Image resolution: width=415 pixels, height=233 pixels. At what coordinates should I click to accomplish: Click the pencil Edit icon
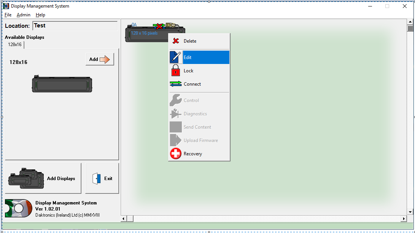pyautogui.click(x=175, y=57)
